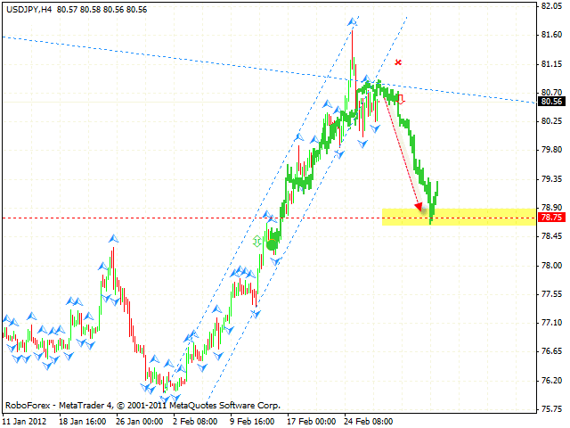Screen dimensions: 570x428
Task: Click the red 78.75 price level label
Action: click(x=551, y=218)
